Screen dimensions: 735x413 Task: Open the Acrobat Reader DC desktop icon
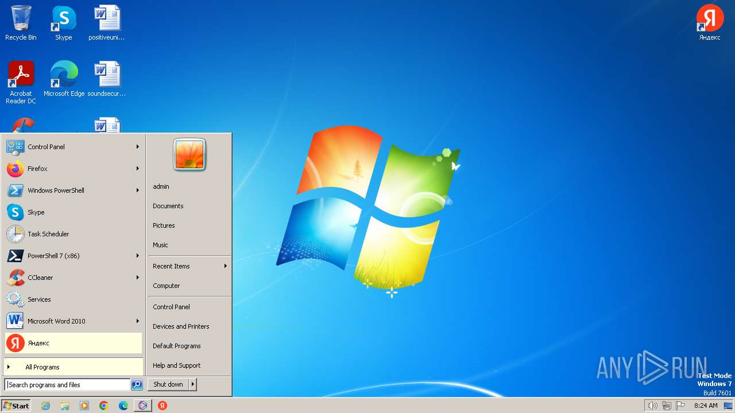[21, 82]
